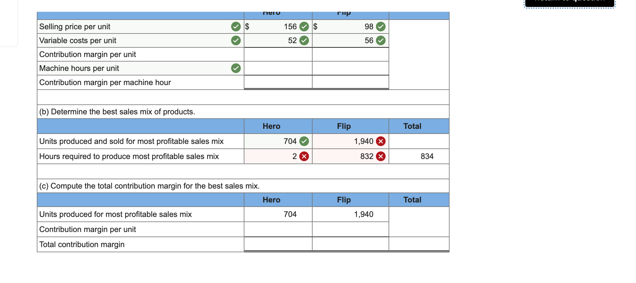This screenshot has height=283, width=636.
Task: Click green check beside Machine hours per unit label
Action: [236, 68]
